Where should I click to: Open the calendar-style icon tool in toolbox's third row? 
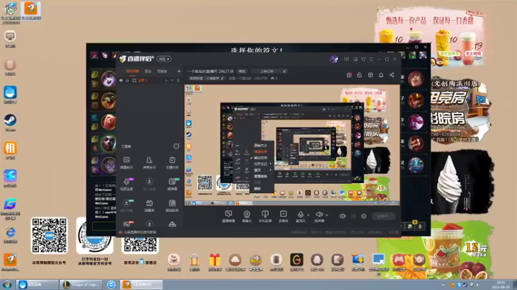click(x=149, y=205)
